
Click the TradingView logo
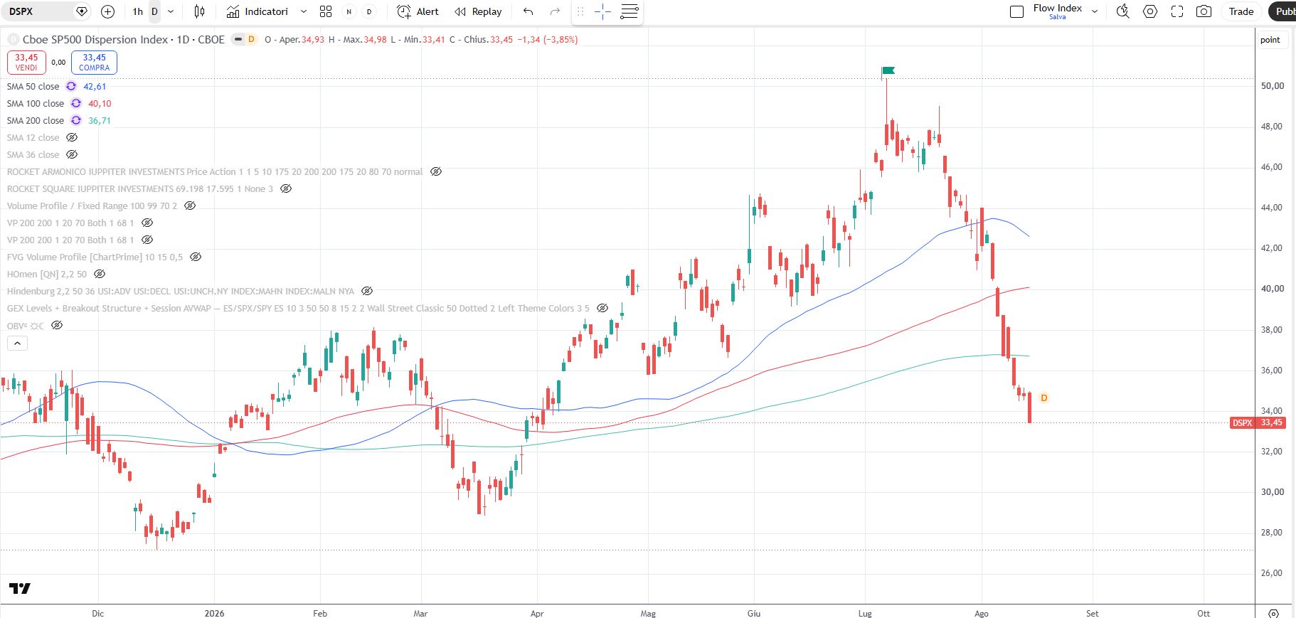pyautogui.click(x=20, y=588)
